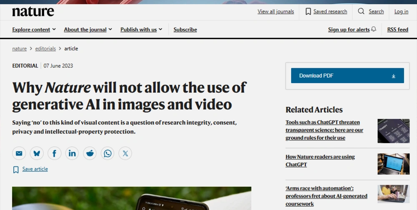
Task: Share article on Reddit
Action: click(90, 153)
